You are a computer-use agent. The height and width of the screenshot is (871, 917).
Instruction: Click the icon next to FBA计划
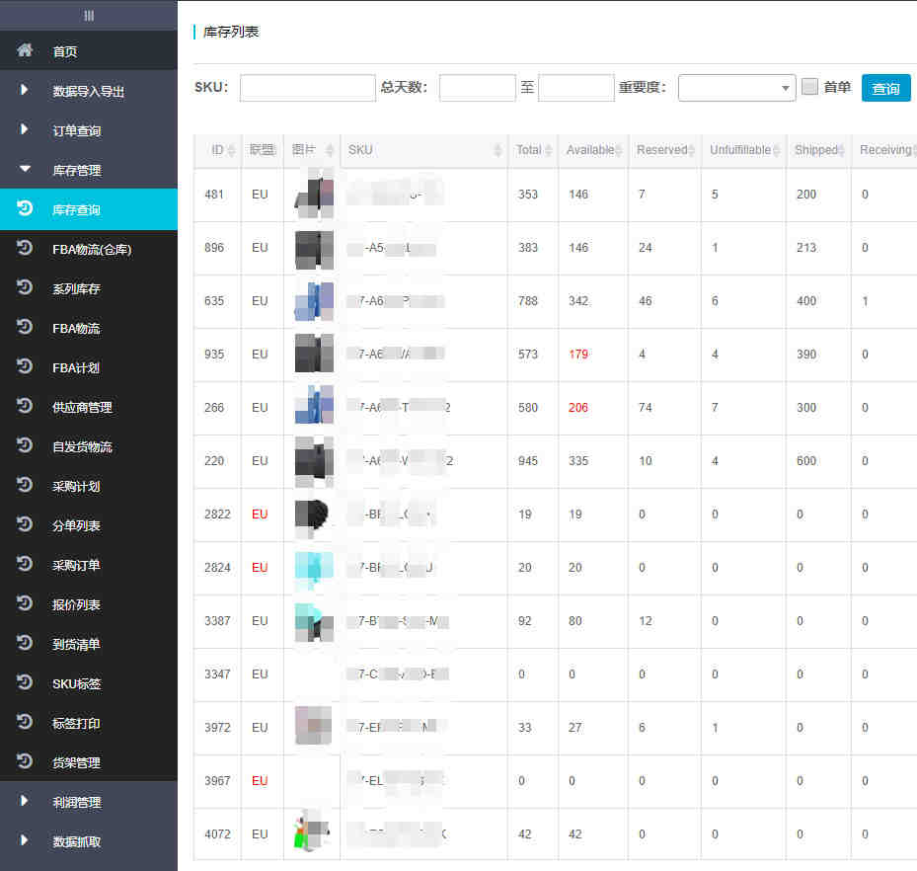click(x=26, y=366)
